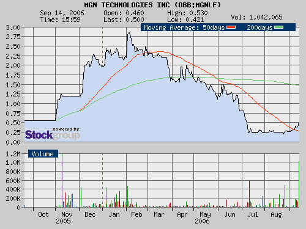Click the 'Nov' month label

click(67, 214)
